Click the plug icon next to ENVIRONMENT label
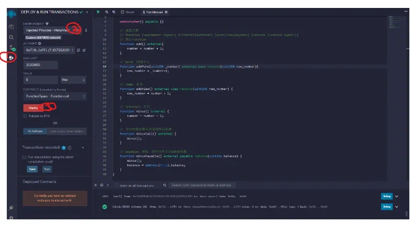Image resolution: width=415 pixels, height=225 pixels. pos(47,24)
